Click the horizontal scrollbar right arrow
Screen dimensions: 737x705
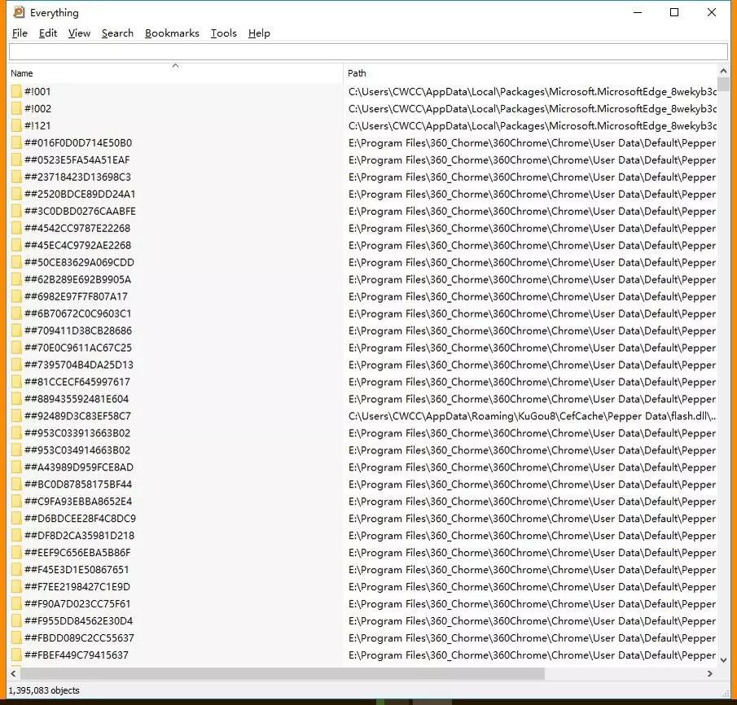click(x=710, y=673)
